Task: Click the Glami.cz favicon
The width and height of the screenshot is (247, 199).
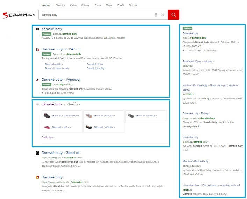Action: (37, 153)
